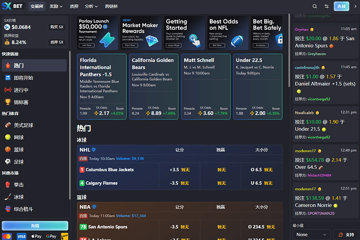Expand the 分析 dropdown menu
The image size is (360, 240).
91,6
